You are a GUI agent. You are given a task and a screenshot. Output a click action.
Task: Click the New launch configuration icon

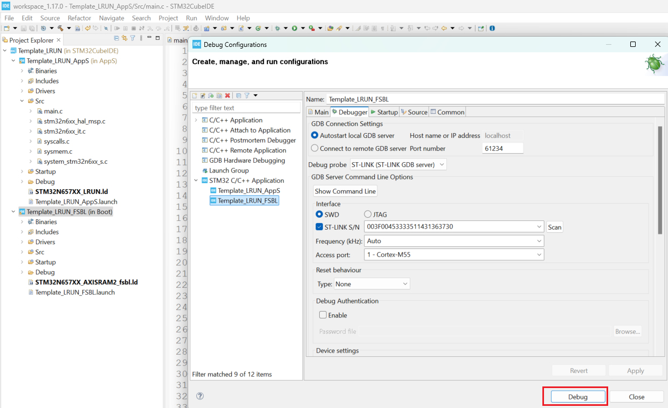pyautogui.click(x=195, y=95)
